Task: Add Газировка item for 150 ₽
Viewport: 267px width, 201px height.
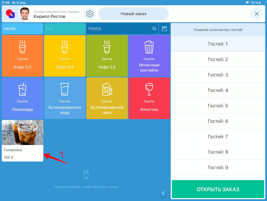Action: (x=22, y=140)
